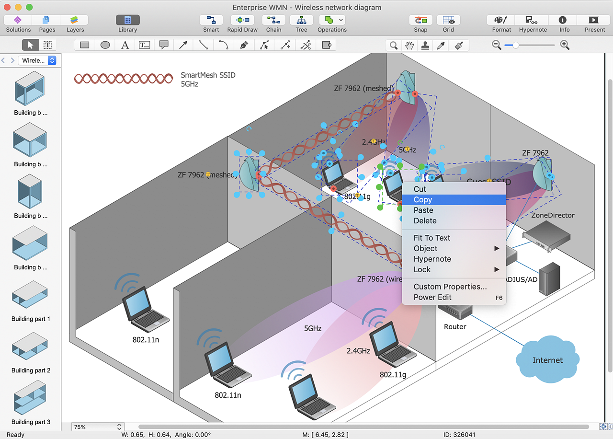Image resolution: width=613 pixels, height=439 pixels.
Task: Select the Ellipse drawing tool
Action: [x=105, y=45]
